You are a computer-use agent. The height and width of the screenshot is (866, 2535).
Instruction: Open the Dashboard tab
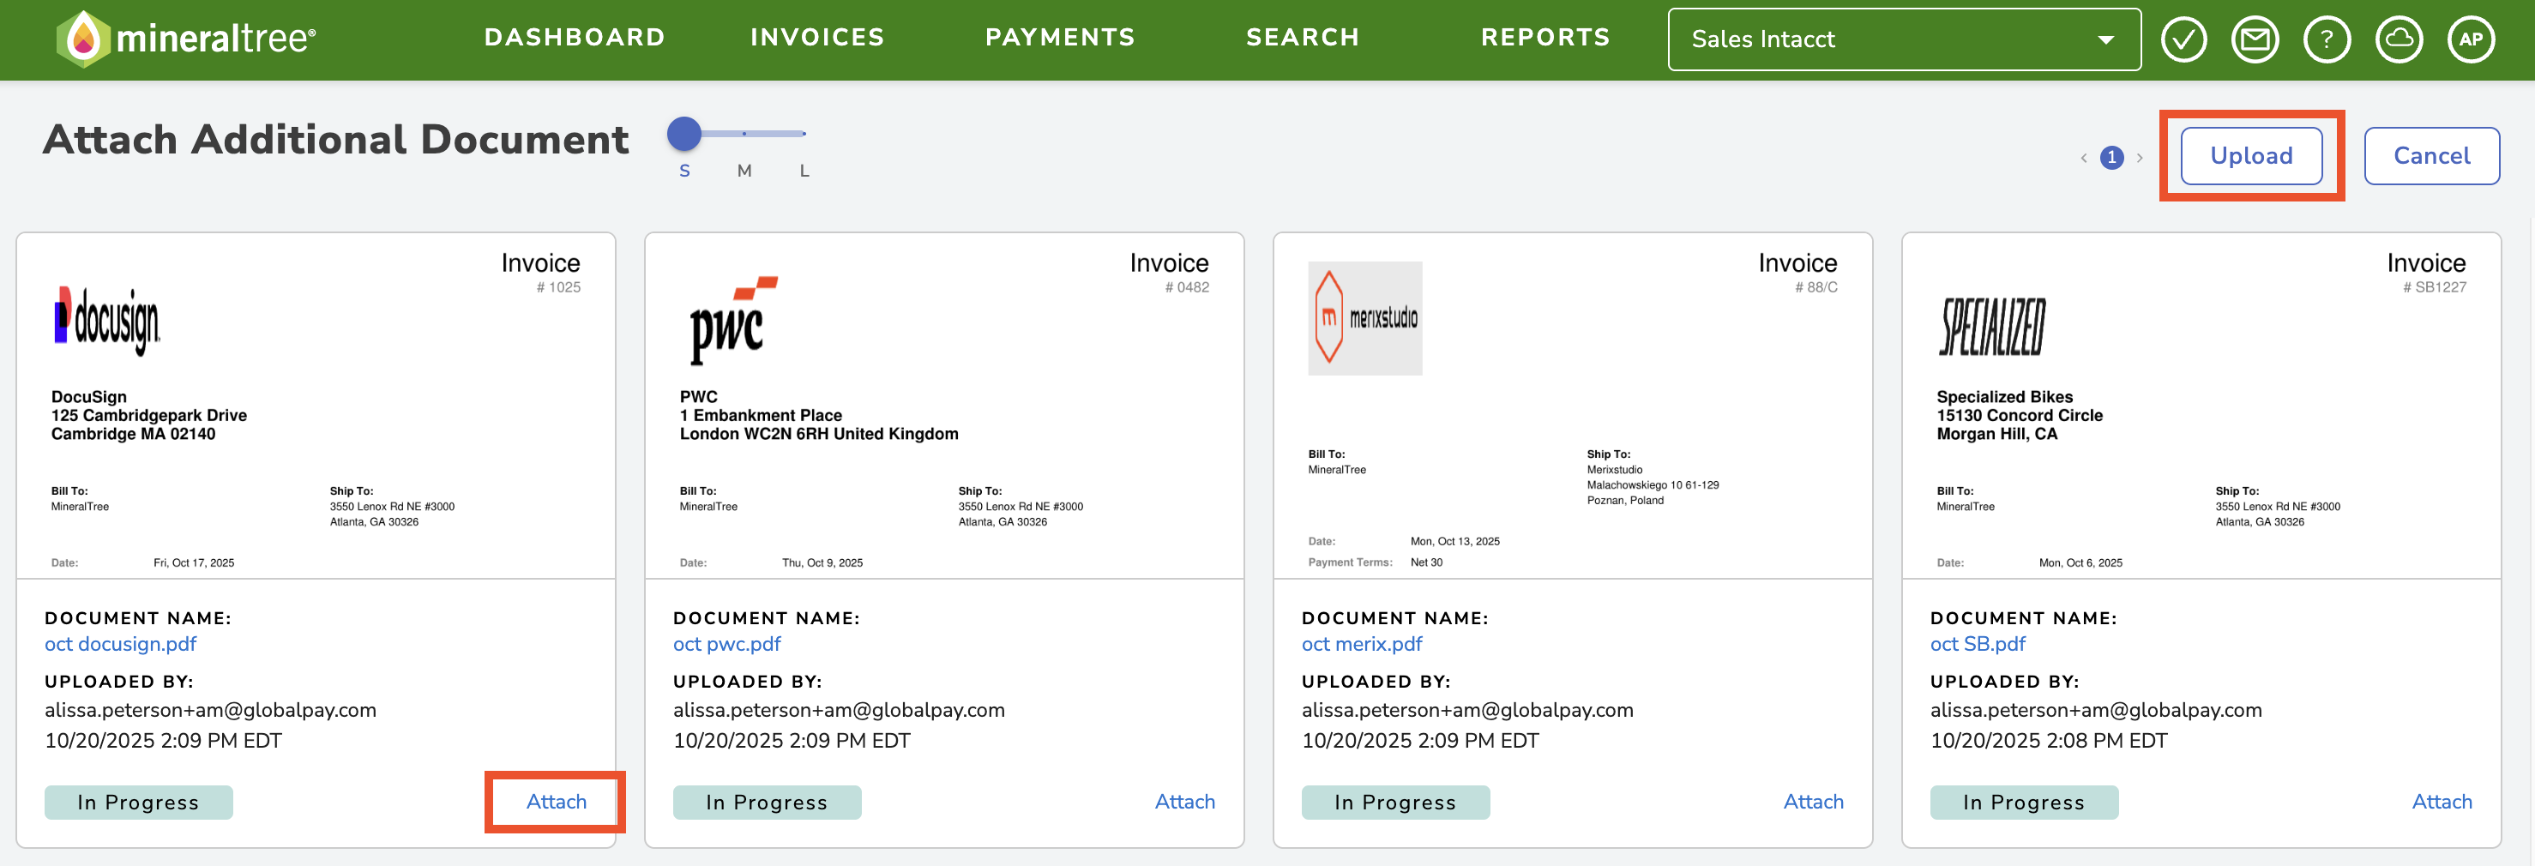pyautogui.click(x=575, y=38)
